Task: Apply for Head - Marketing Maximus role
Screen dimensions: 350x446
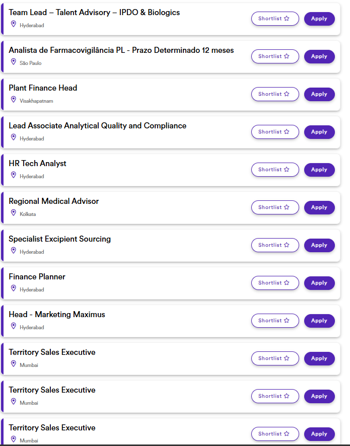Action: pos(319,321)
